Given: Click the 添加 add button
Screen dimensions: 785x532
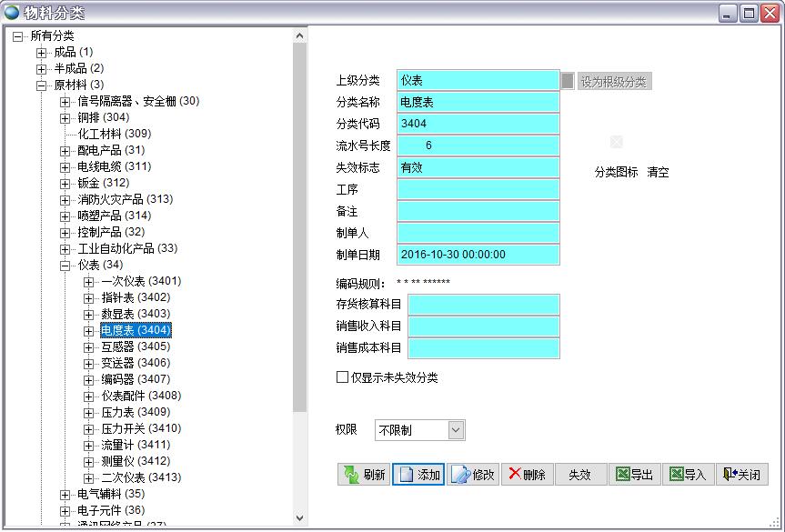Looking at the screenshot, I should point(418,475).
